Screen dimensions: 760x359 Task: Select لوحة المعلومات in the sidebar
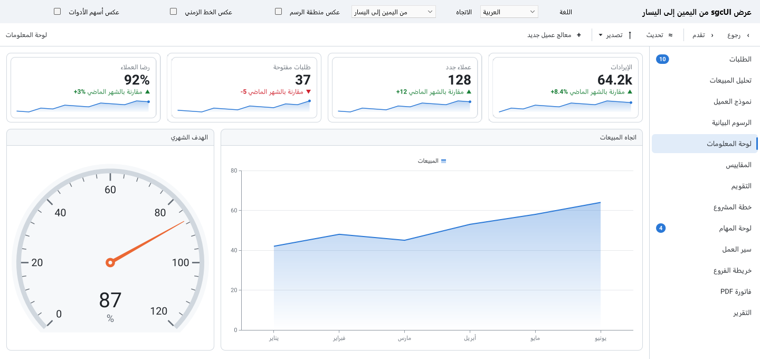tap(704, 144)
